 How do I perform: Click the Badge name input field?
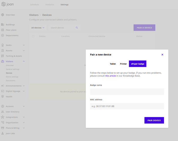pyautogui.click(x=127, y=92)
